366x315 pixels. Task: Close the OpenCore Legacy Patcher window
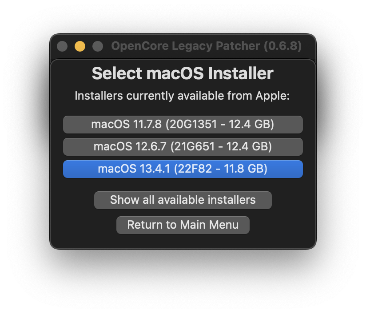(x=62, y=46)
